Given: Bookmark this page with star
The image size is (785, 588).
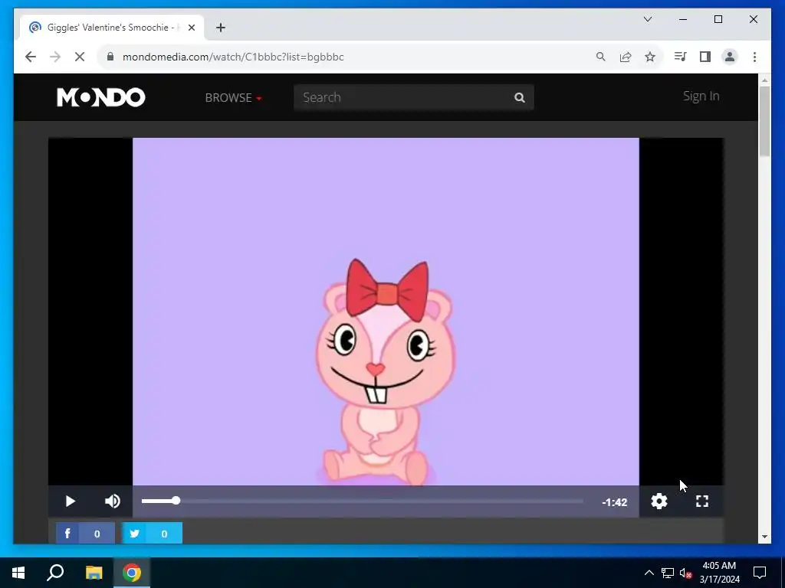Looking at the screenshot, I should pos(650,57).
